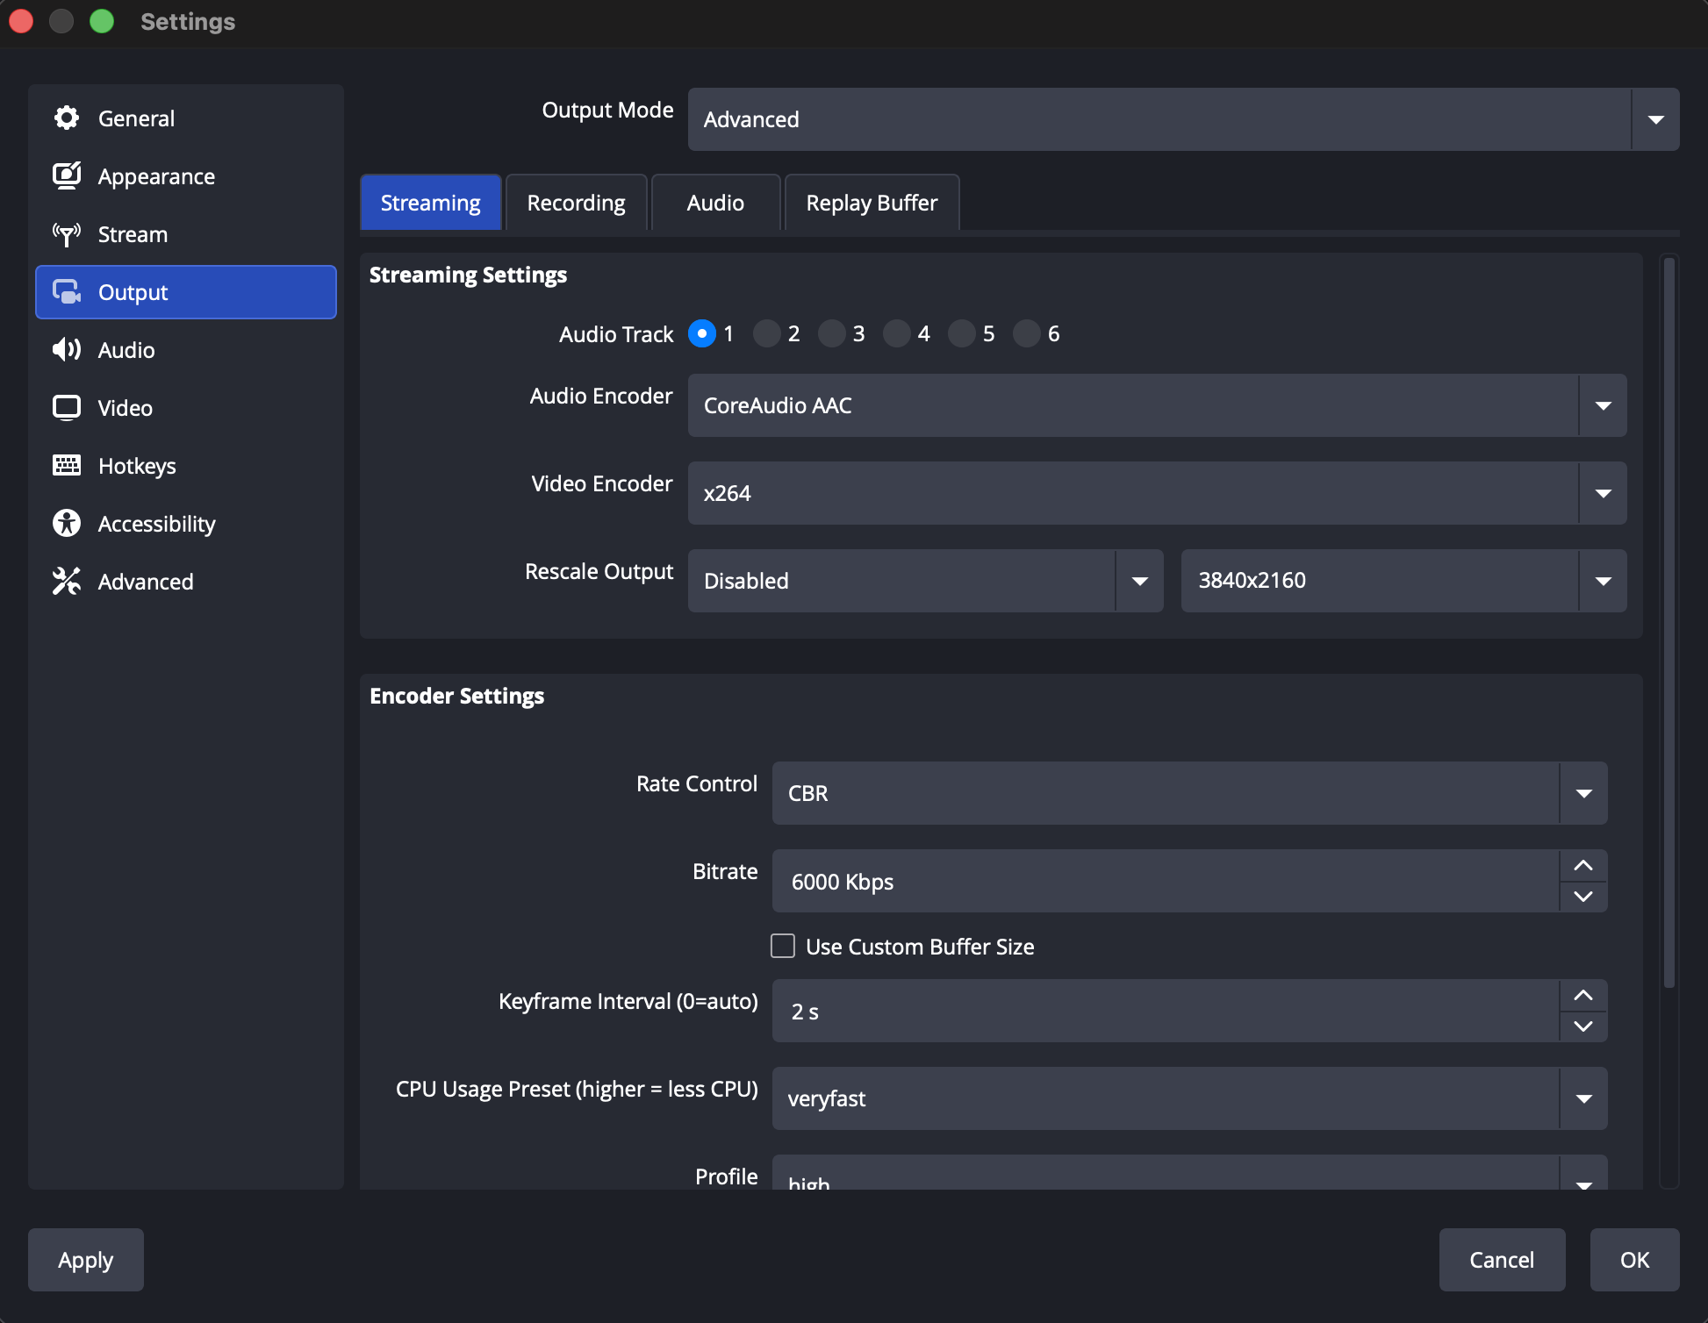
Task: Open General settings via gear icon
Action: [x=67, y=118]
